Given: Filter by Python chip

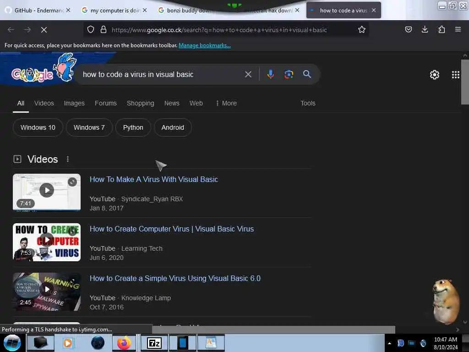Looking at the screenshot, I should click(x=133, y=127).
